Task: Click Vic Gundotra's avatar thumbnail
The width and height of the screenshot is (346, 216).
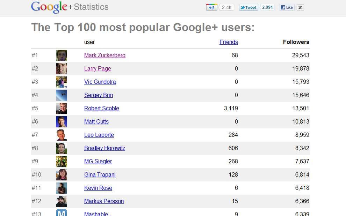Action: (62, 82)
